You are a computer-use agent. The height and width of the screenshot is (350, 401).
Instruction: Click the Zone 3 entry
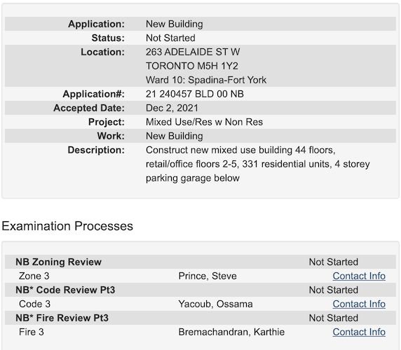pos(34,276)
